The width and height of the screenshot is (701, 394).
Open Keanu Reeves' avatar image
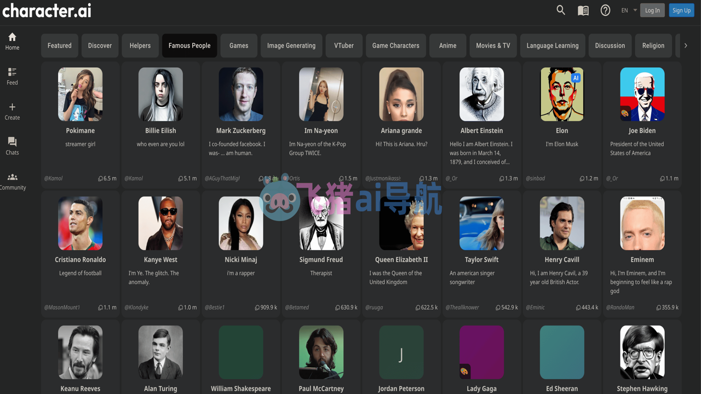(80, 352)
